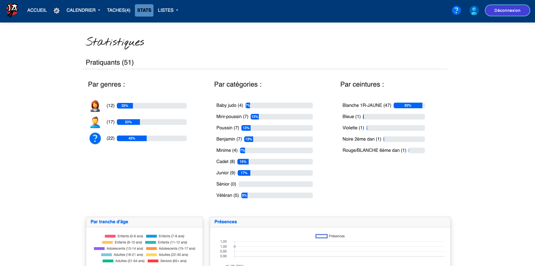Screen dimensions: 535x266
Task: Toggle Adultes (31-64 ans) legend swatch
Action: coord(108,261)
